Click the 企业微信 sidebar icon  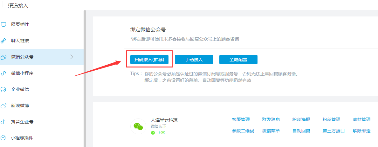[x=3, y=90]
